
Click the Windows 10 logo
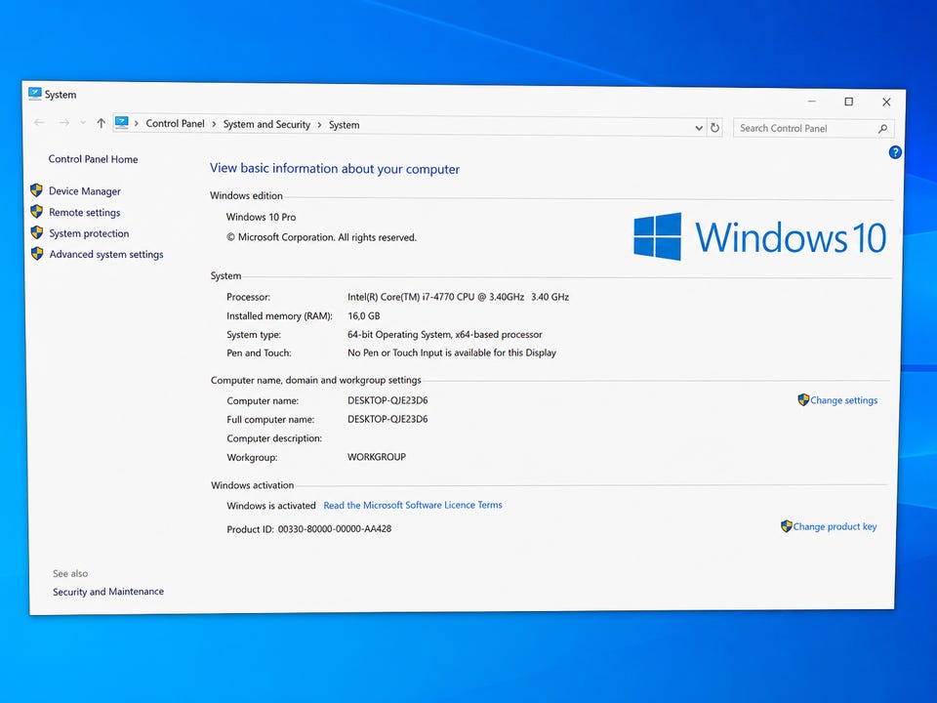click(759, 236)
